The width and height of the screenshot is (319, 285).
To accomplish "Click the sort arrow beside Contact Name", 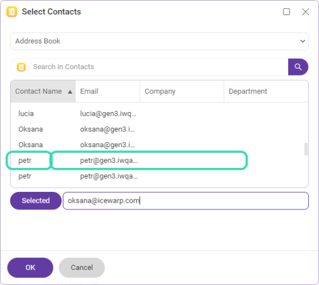I will tap(70, 92).
